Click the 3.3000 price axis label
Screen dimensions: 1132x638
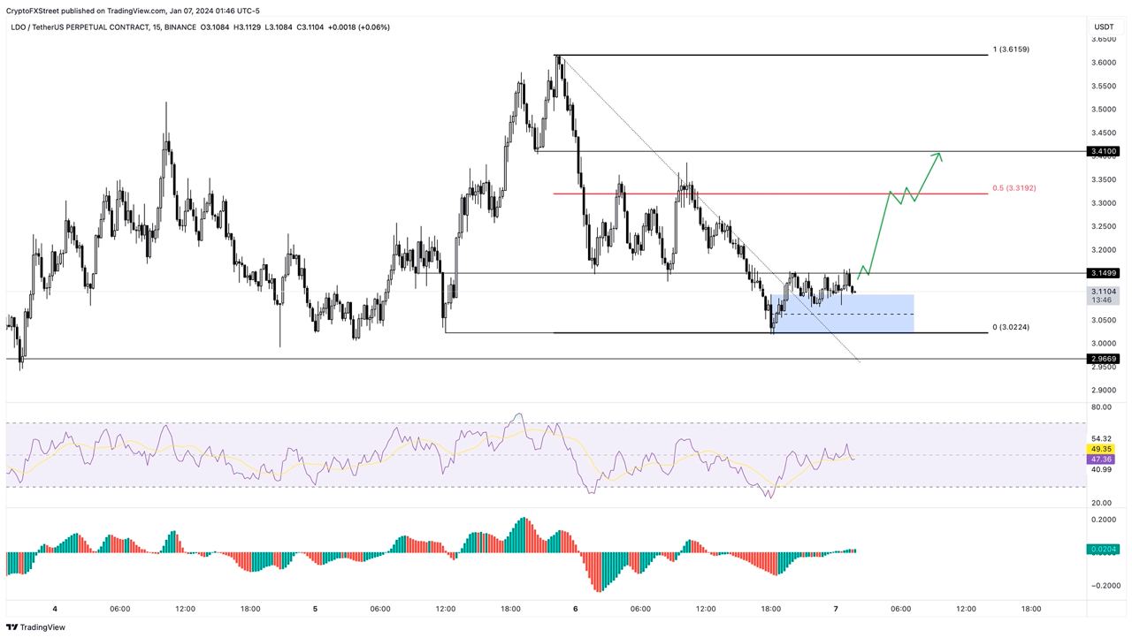tap(1104, 203)
